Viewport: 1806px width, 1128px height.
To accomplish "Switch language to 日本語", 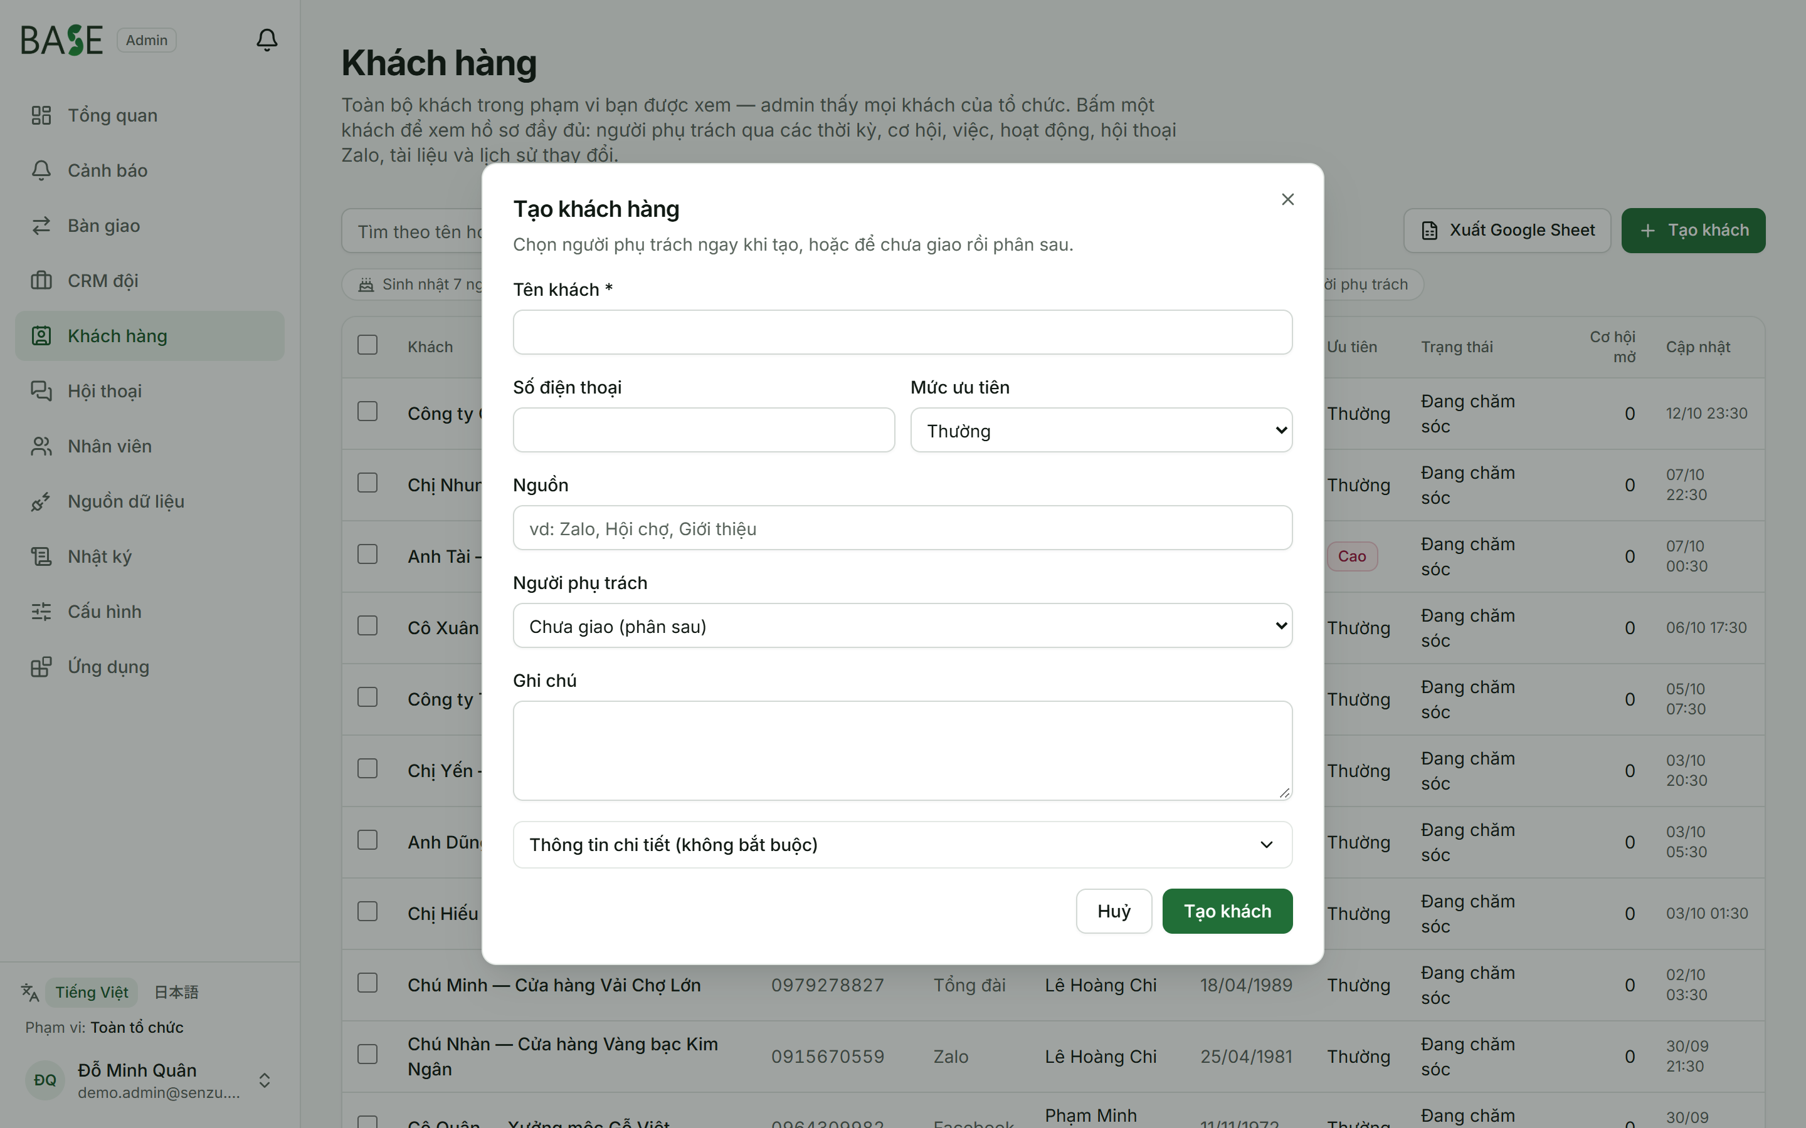I will click(x=176, y=992).
